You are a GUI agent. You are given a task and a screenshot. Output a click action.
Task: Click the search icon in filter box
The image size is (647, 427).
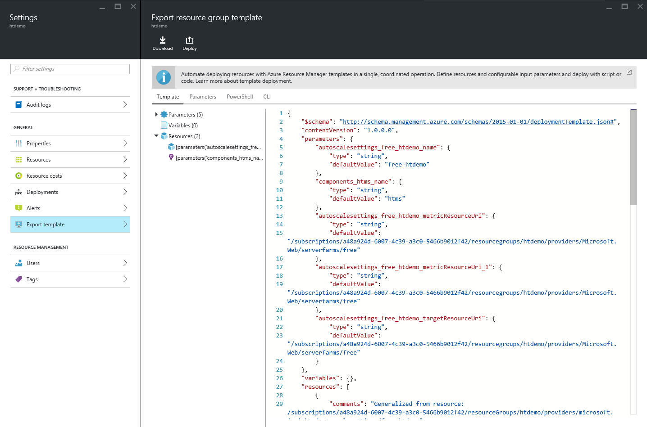(17, 69)
